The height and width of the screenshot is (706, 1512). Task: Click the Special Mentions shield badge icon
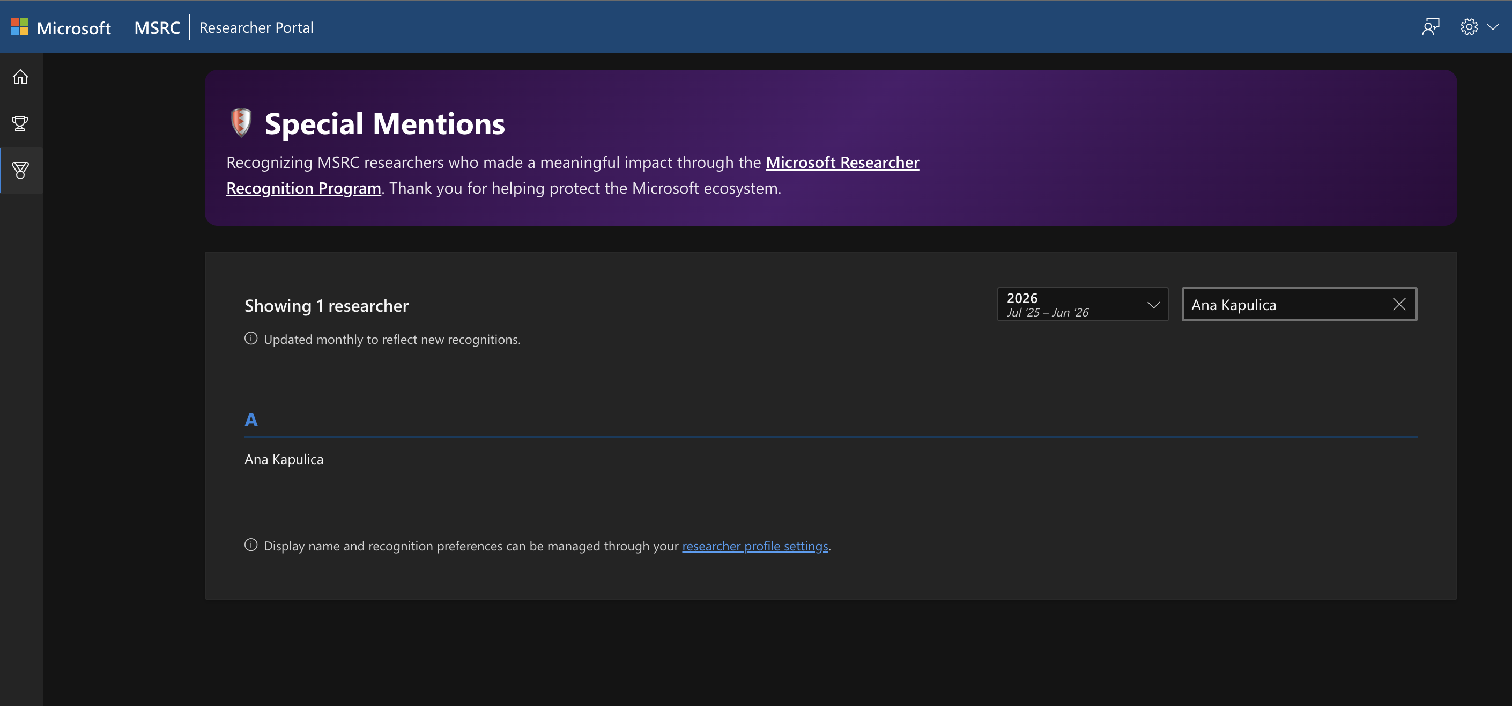(x=241, y=123)
